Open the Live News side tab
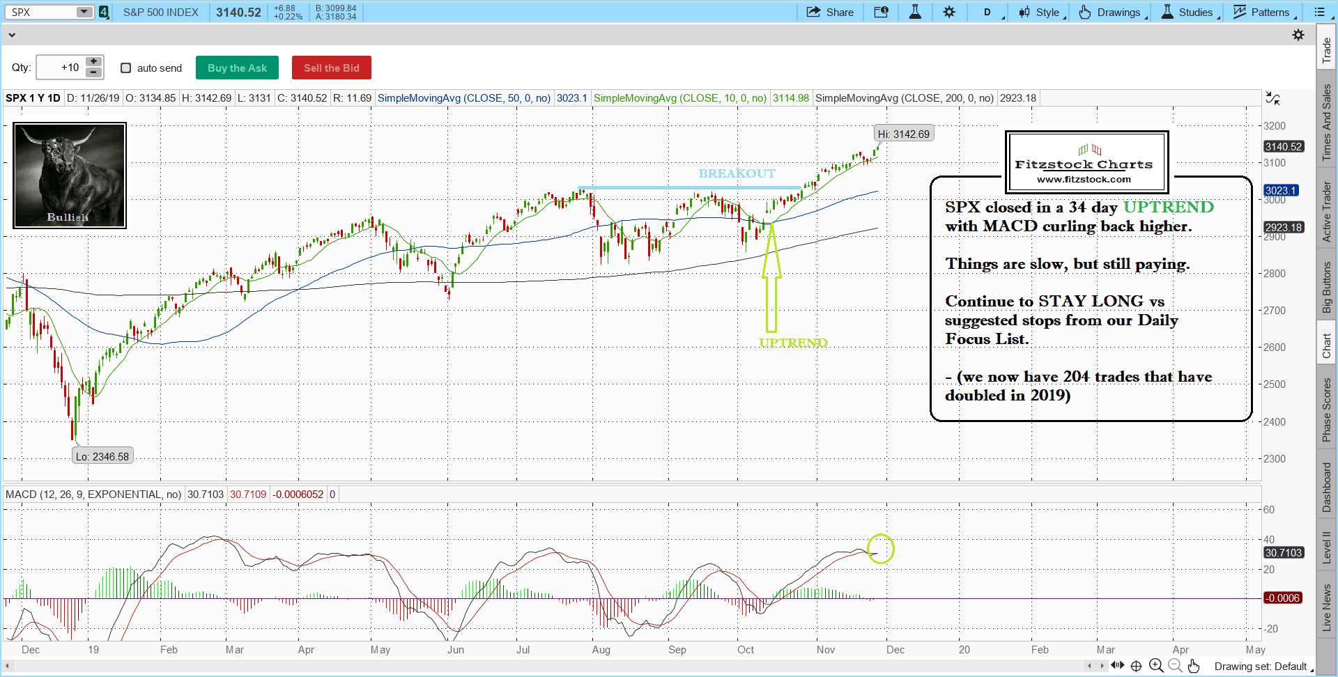 (x=1326, y=607)
